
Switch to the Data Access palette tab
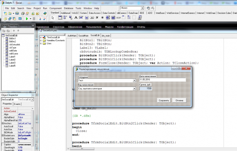94,13
